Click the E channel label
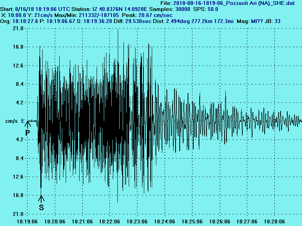The image size is (302, 226). click(x=23, y=121)
